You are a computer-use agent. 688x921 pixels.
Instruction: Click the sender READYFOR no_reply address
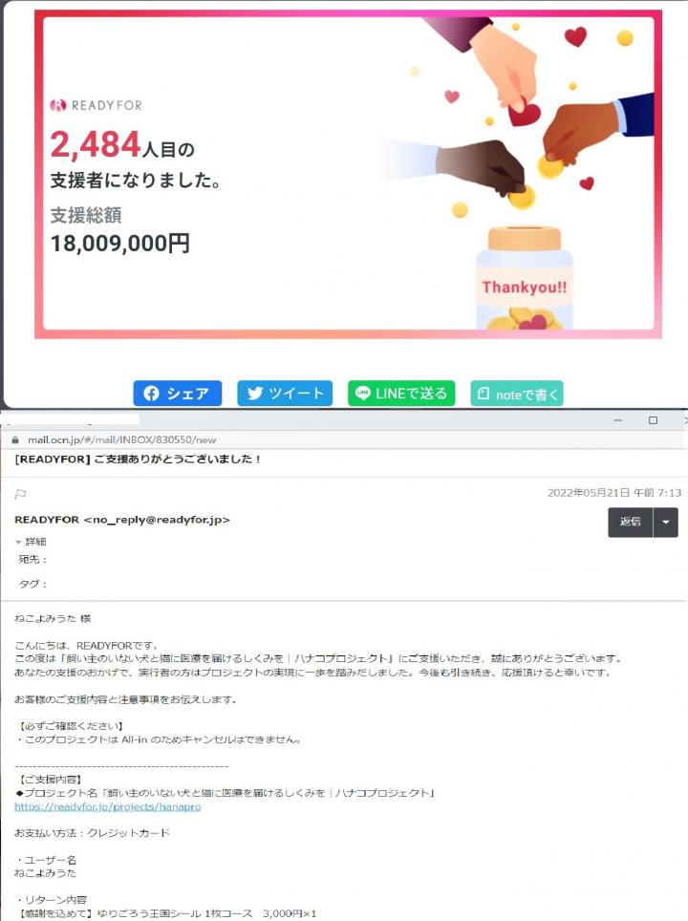[x=122, y=519]
